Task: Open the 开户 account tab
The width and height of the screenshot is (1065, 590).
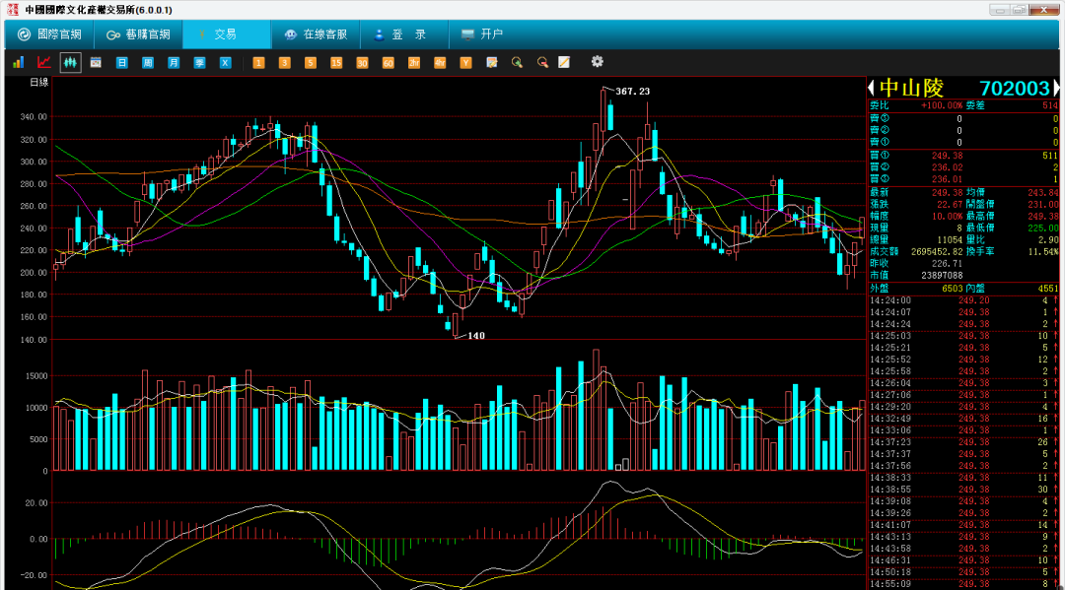Action: pyautogui.click(x=482, y=33)
